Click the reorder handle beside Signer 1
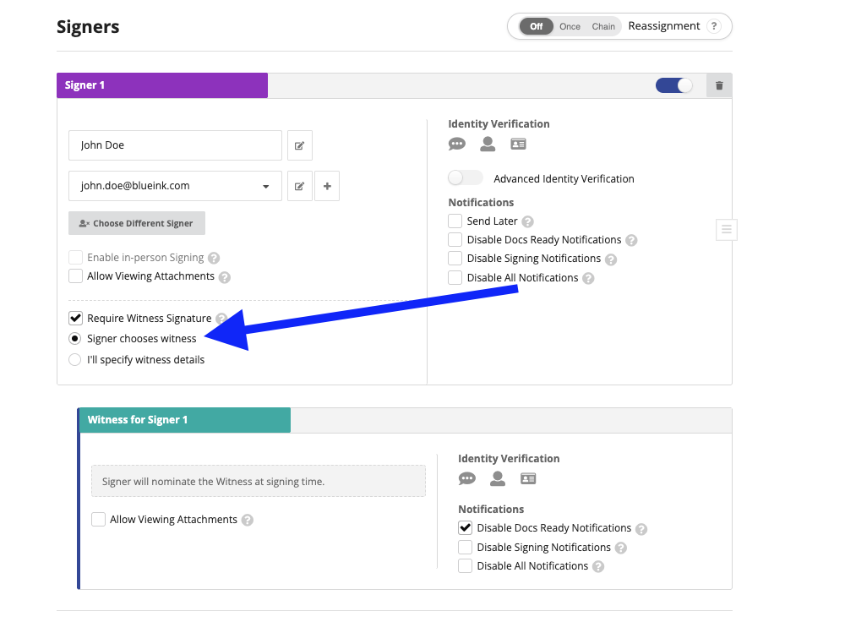The width and height of the screenshot is (845, 622). click(x=727, y=230)
